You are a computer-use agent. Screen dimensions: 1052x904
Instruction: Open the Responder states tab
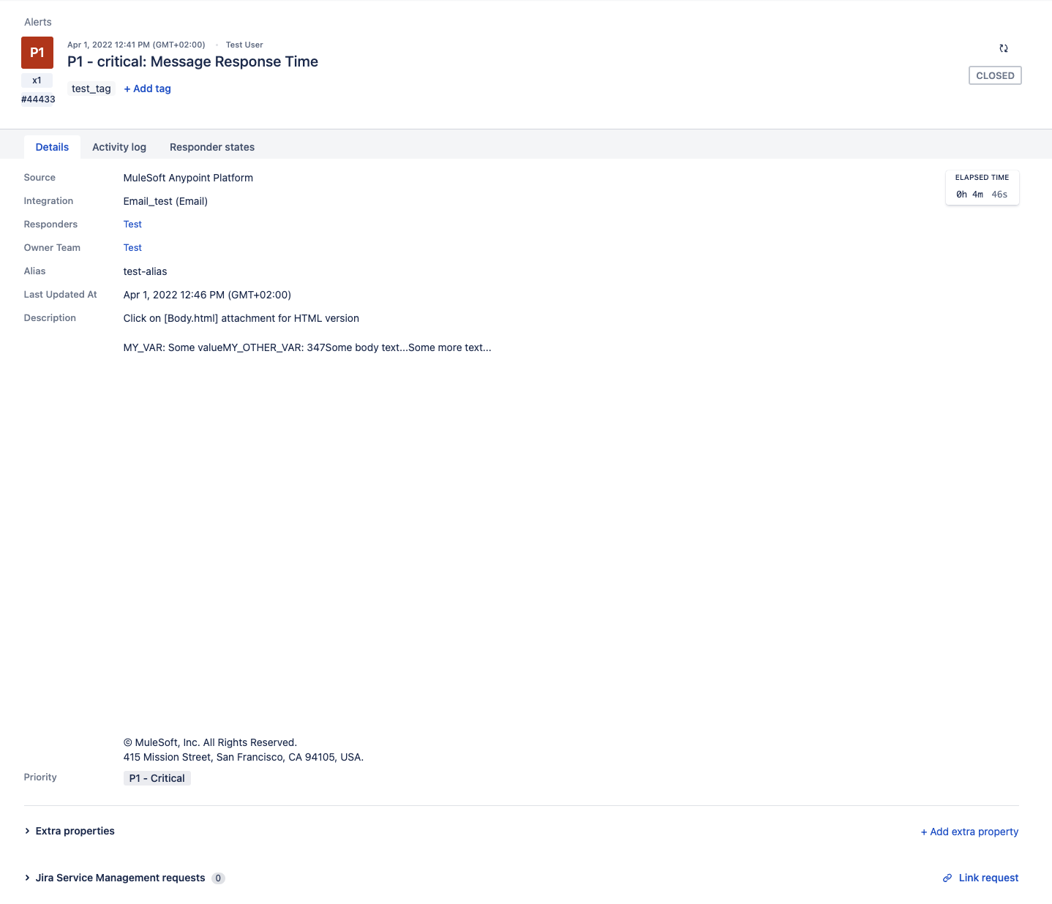coord(212,147)
